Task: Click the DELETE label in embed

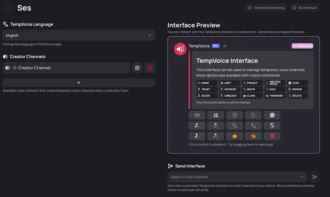Action: click(297, 96)
